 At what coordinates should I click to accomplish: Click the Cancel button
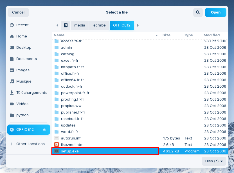(18, 12)
